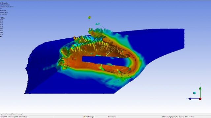Viewport: 211px width, 118px height.
Task: Open the Report Preview tab
Action: 17,114
